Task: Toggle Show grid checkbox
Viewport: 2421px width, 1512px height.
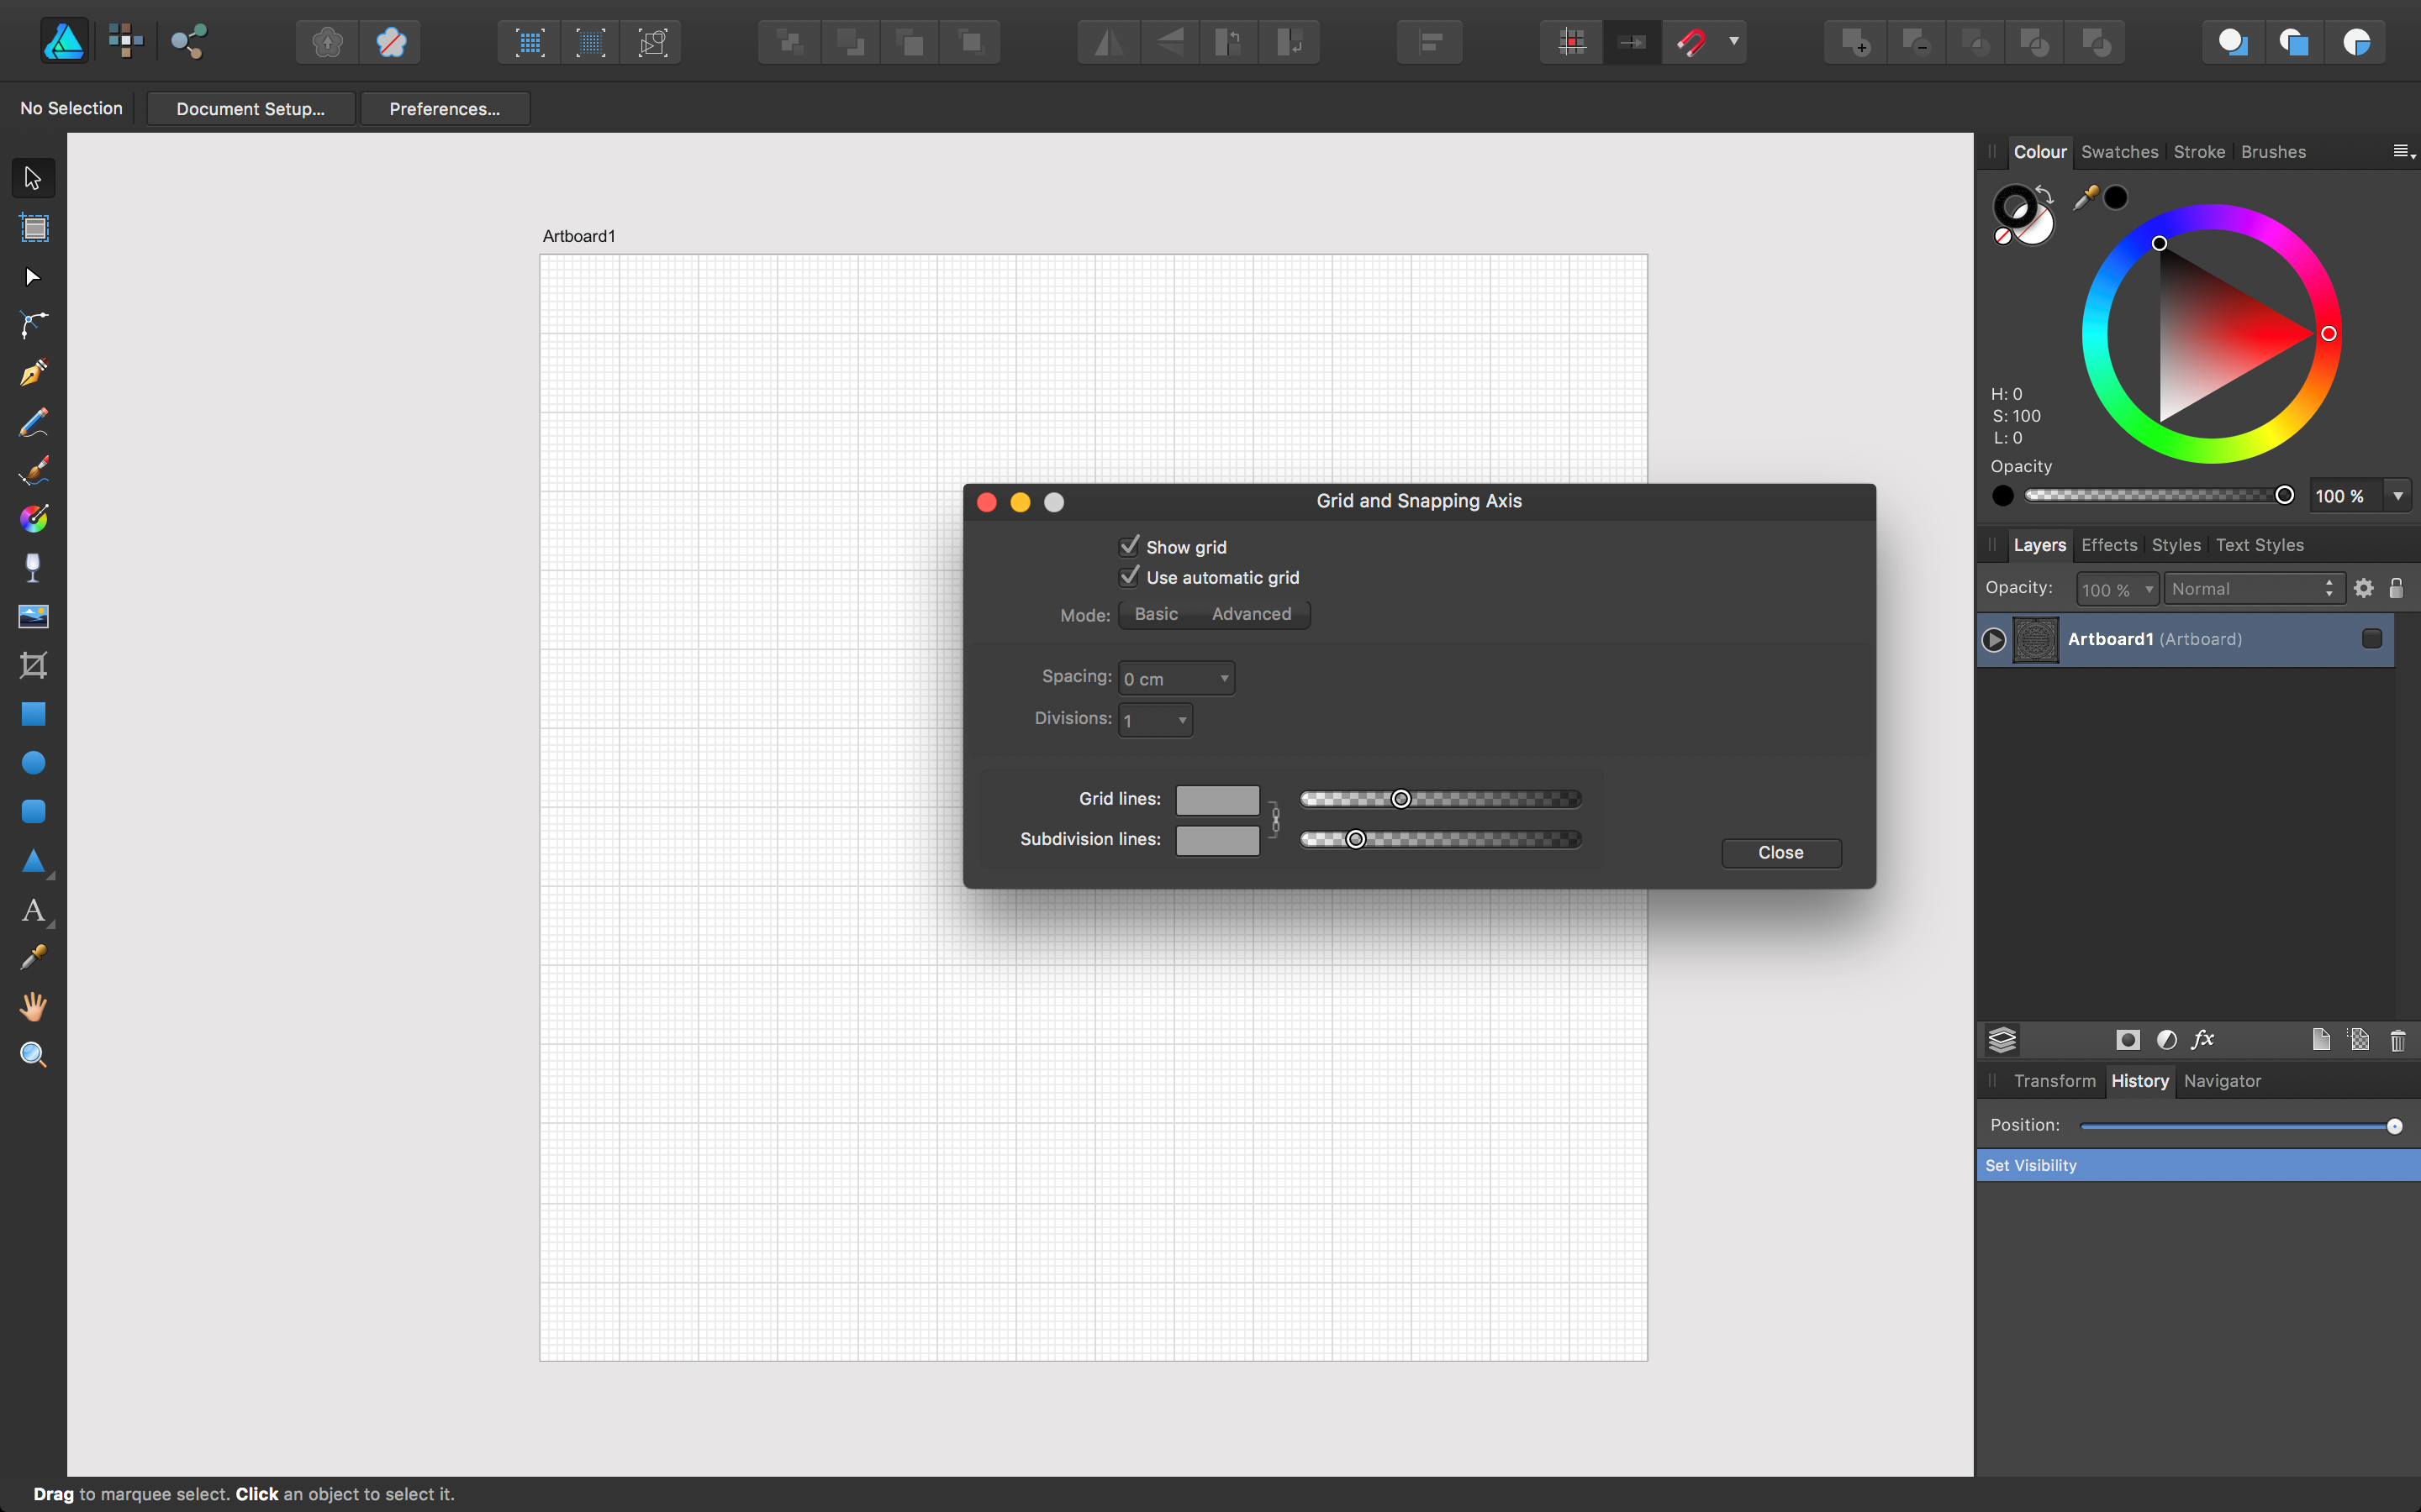Action: 1130,547
